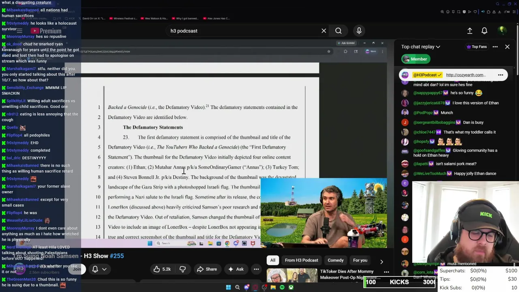Open options for TikToker Dies video card
Screen dimensions: 519x292
coord(386,272)
